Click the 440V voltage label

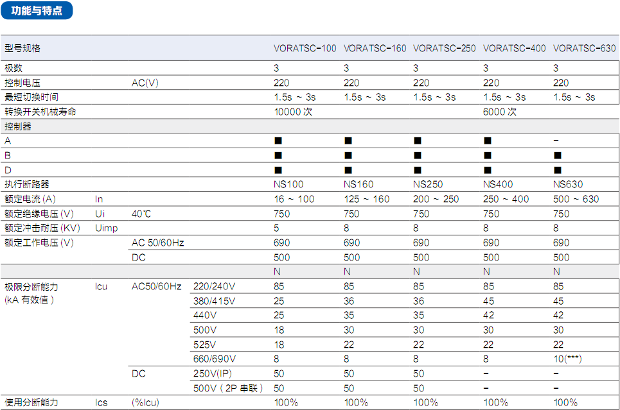pyautogui.click(x=205, y=315)
